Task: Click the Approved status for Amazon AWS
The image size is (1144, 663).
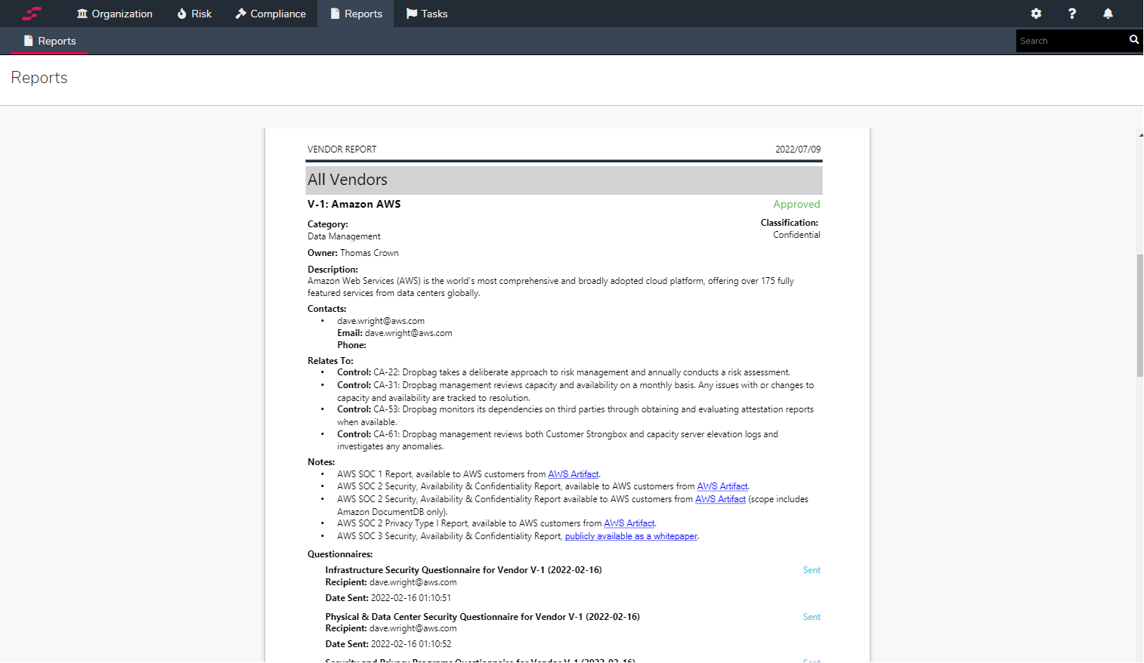Action: click(796, 204)
